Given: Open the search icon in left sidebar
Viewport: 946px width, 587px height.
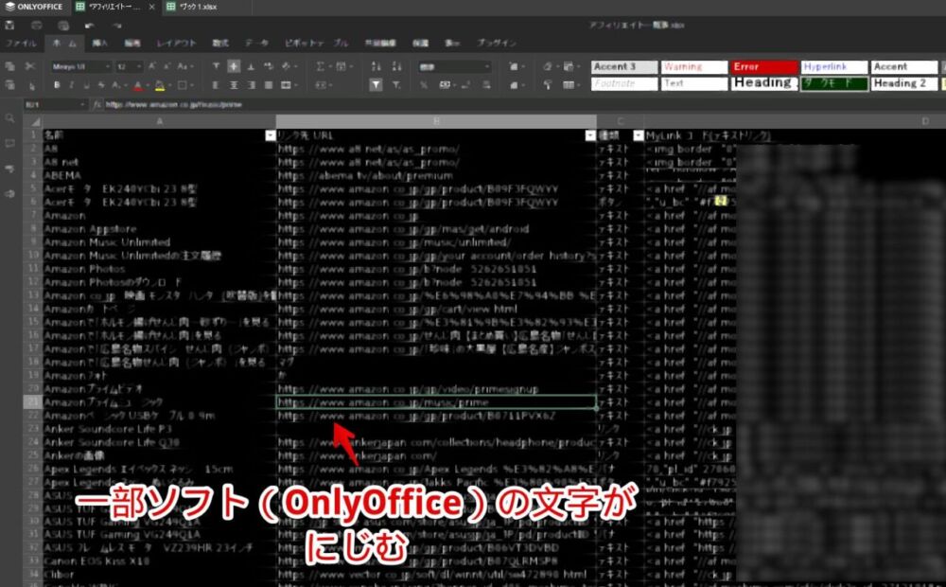Looking at the screenshot, I should click(9, 118).
